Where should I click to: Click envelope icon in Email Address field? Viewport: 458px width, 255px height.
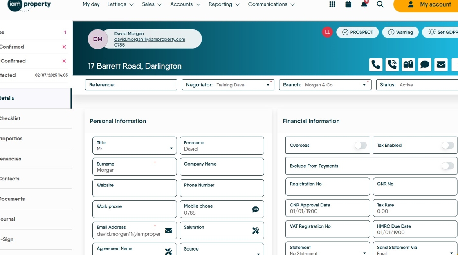(x=168, y=231)
